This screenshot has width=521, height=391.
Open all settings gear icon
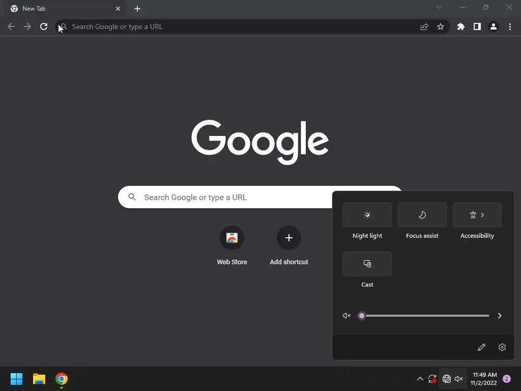point(502,347)
